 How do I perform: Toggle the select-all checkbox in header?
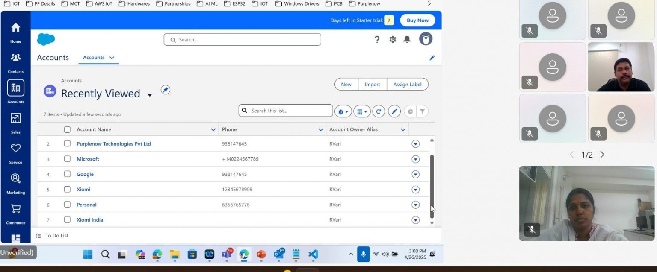67,129
